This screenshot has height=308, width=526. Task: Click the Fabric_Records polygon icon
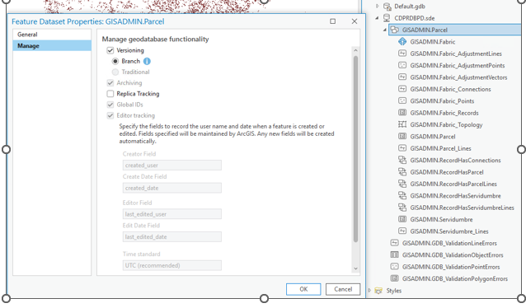402,113
